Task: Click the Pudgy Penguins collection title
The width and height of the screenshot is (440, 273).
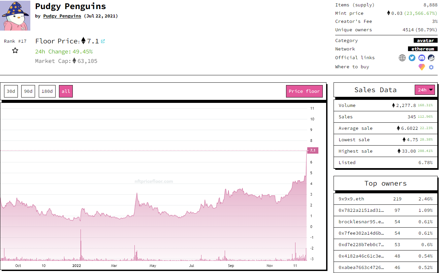Action: (70, 6)
